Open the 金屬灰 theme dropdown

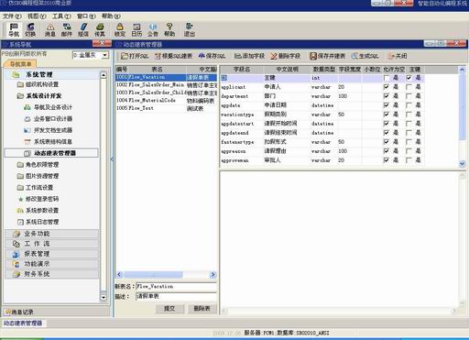[105, 55]
